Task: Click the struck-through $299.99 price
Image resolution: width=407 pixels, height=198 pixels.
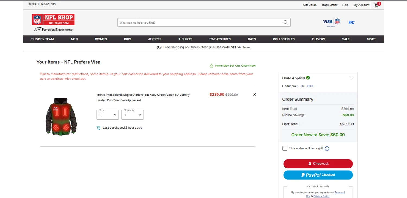Action: 232,95
